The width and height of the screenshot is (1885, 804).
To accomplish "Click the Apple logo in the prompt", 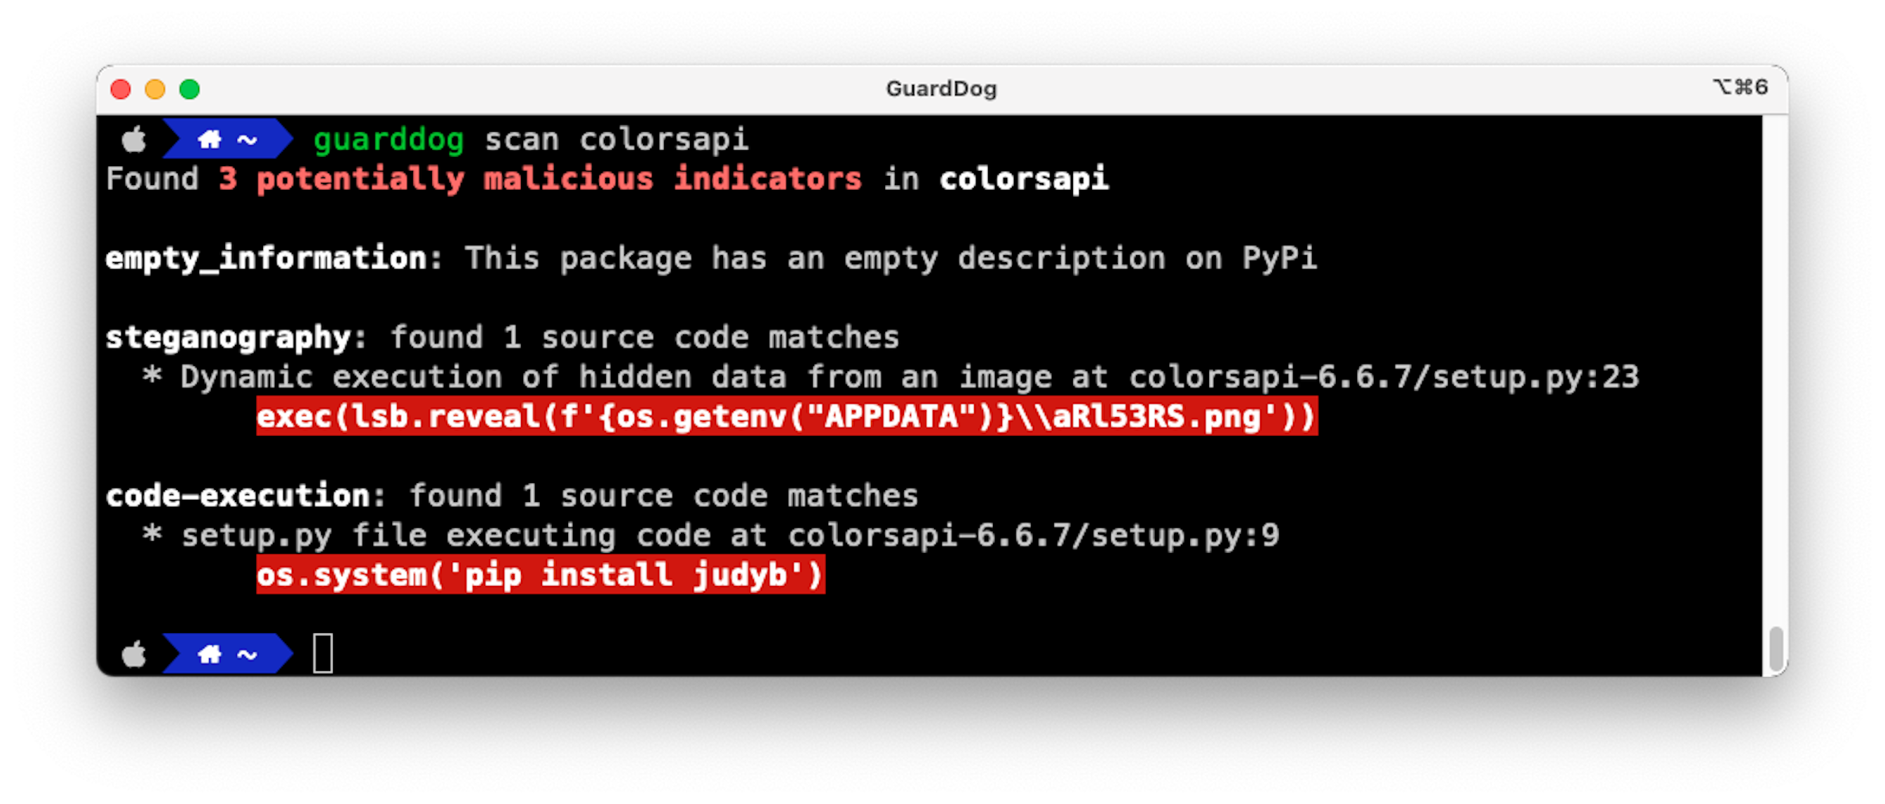I will point(135,139).
